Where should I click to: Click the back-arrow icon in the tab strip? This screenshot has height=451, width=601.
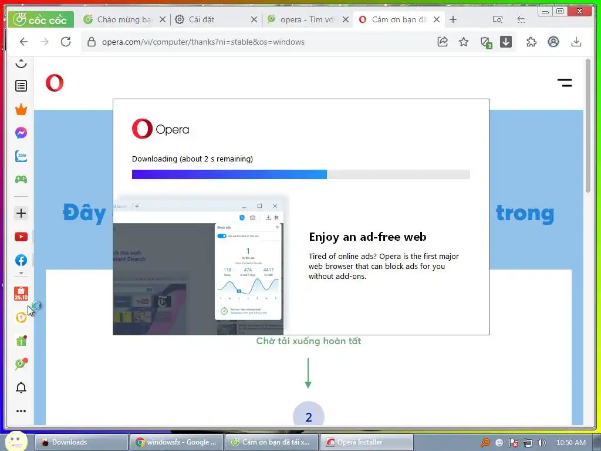point(521,19)
